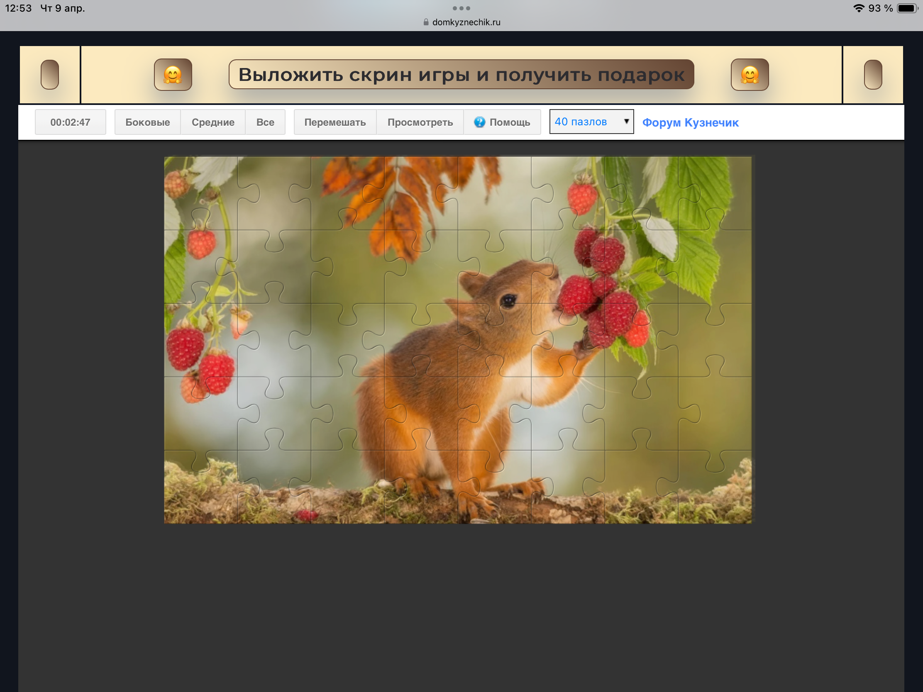Tap the three dots at top center
Screen dimensions: 923x692
point(461,8)
